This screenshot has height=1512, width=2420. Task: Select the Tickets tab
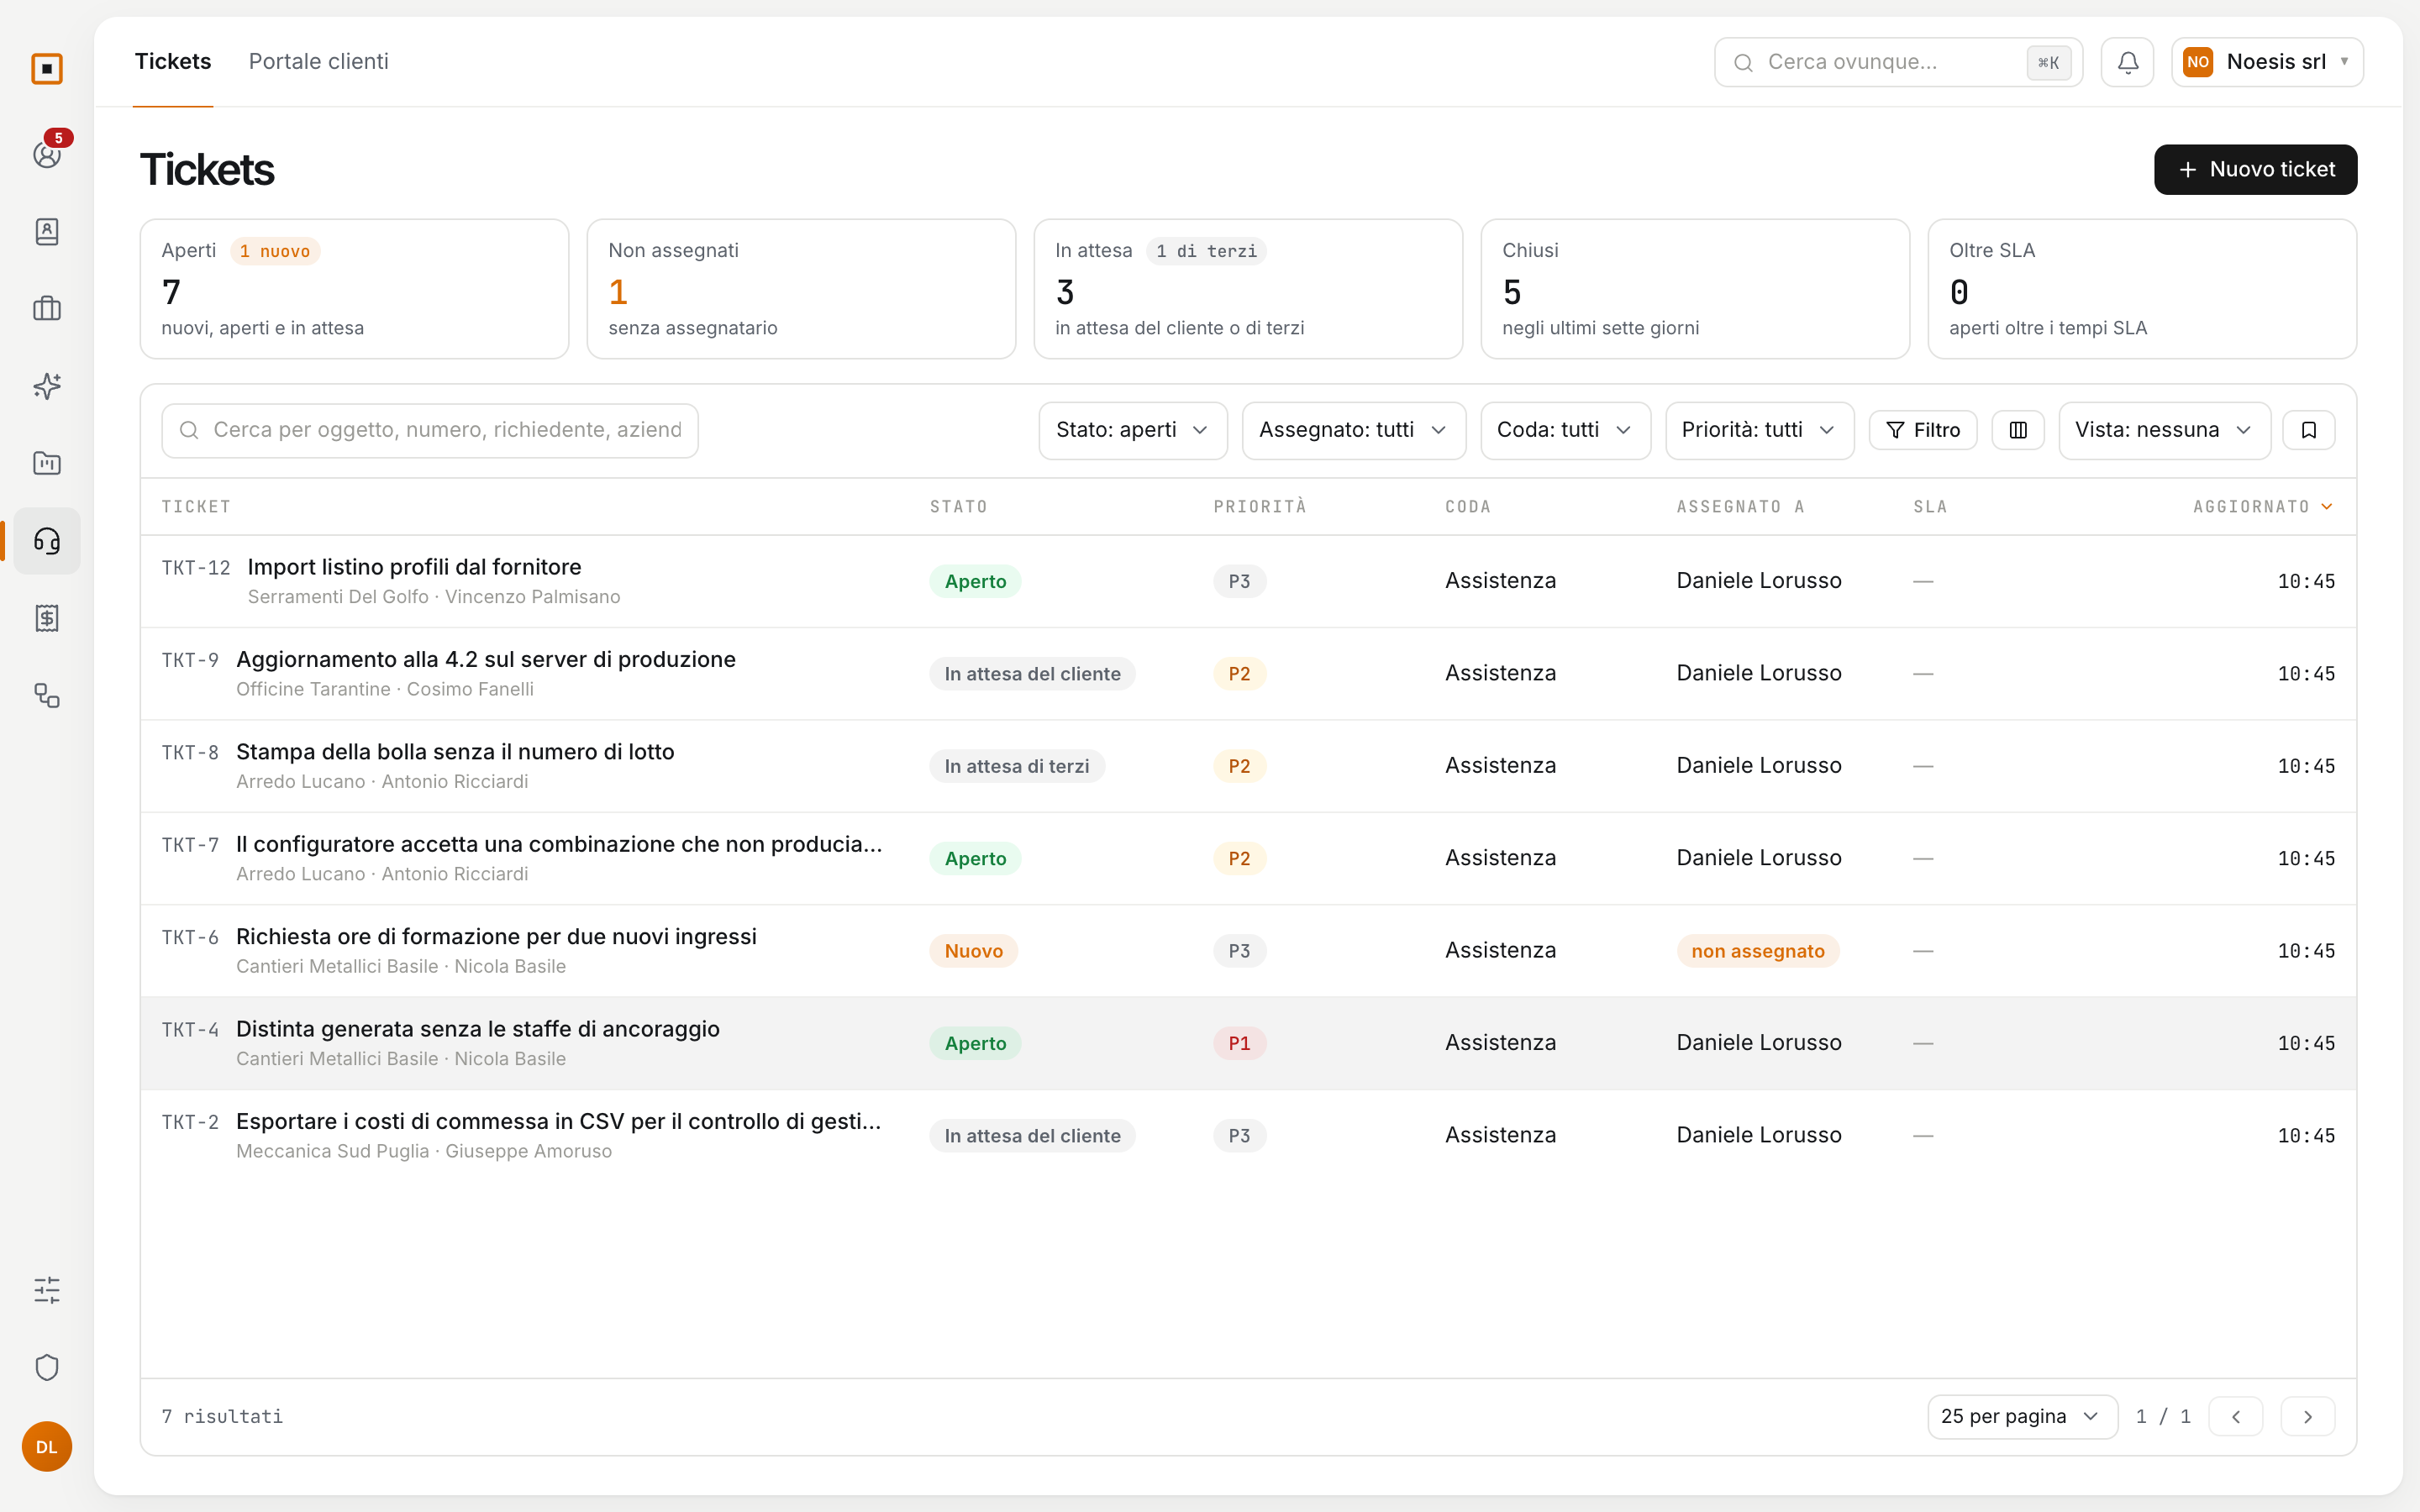(173, 62)
